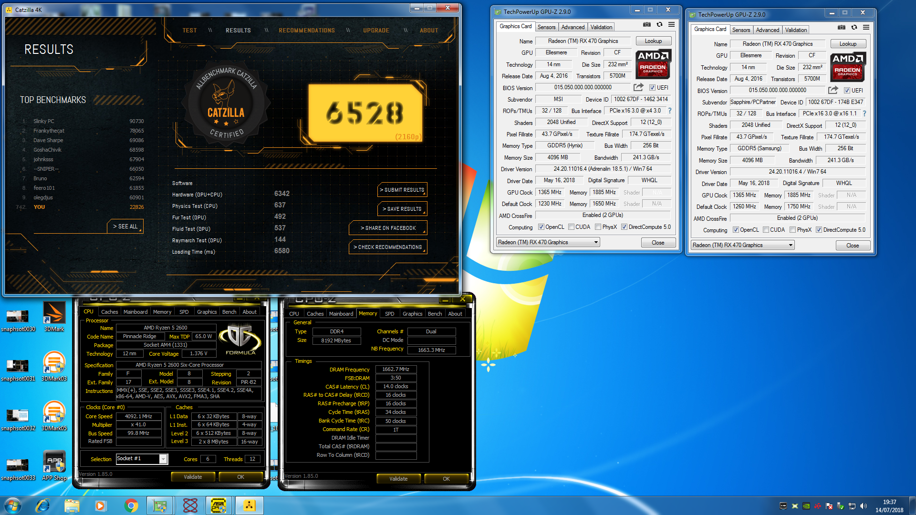Select the APP Shop desktop icon

pos(54,465)
